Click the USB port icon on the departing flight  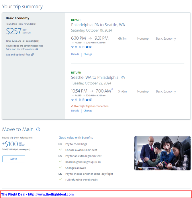[x=80, y=47]
